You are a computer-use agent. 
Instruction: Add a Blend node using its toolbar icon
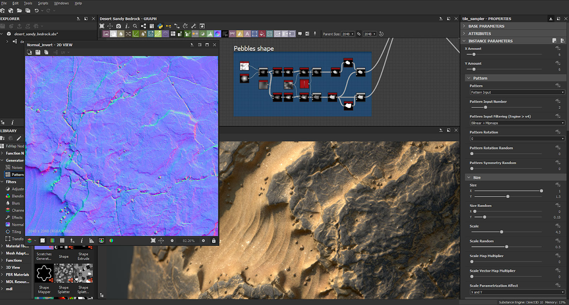[113, 34]
